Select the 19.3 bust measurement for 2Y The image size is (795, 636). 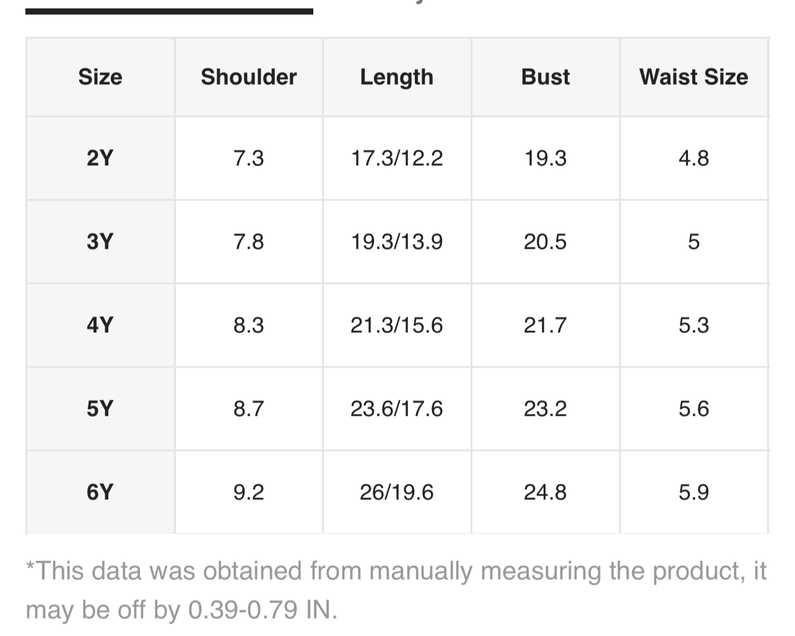(x=545, y=158)
